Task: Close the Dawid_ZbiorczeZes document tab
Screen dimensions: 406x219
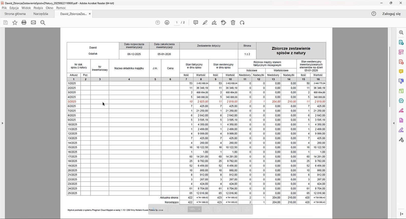Action: pyautogui.click(x=90, y=14)
